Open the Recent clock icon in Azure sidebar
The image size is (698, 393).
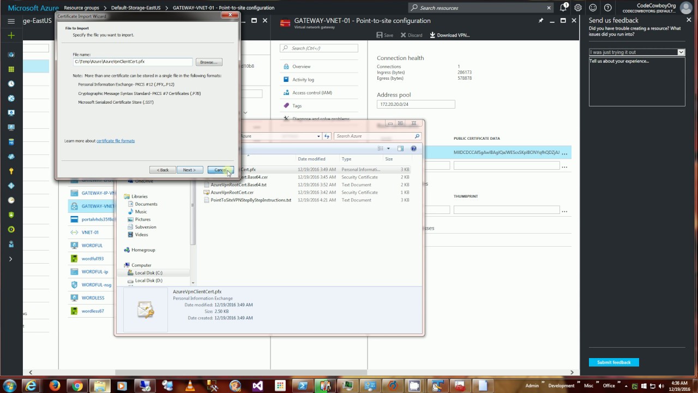[11, 84]
